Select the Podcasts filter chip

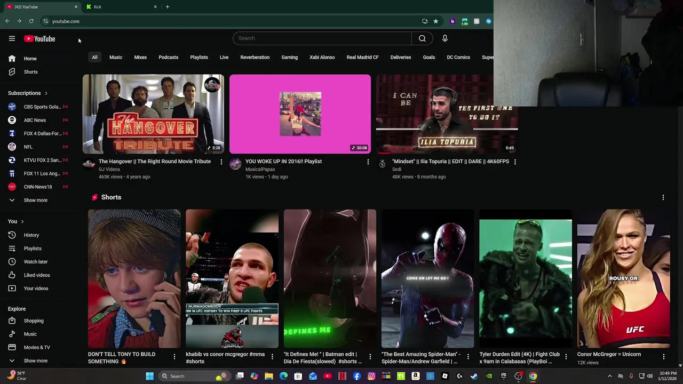click(x=168, y=57)
